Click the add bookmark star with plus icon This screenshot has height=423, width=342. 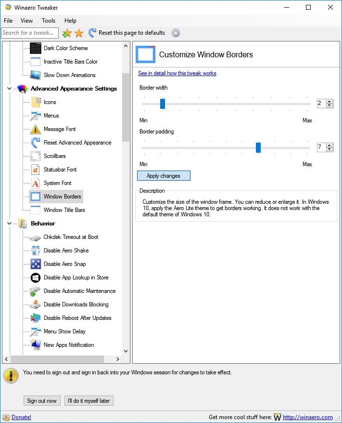67,33
